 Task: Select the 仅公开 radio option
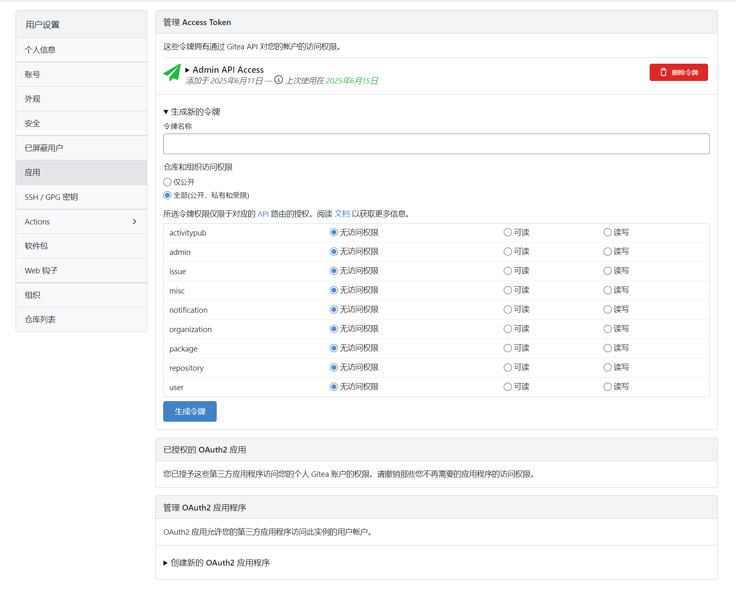tap(167, 182)
